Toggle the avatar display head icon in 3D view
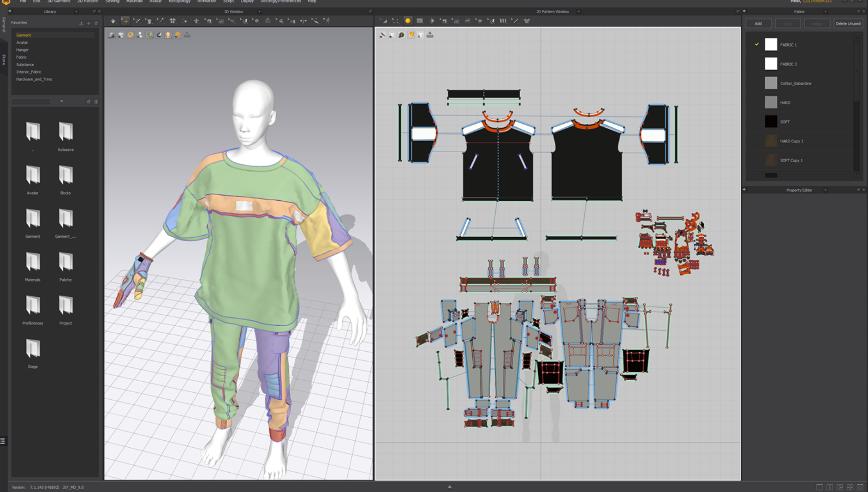 tap(168, 35)
